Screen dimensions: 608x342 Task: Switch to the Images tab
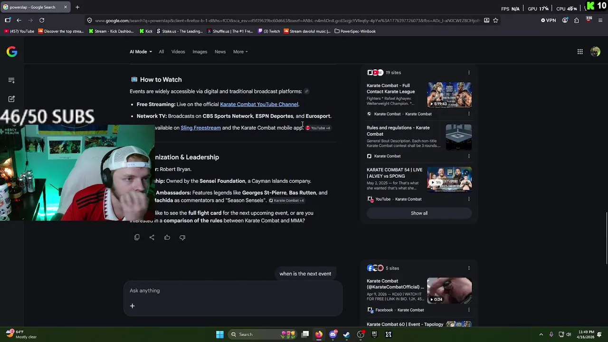pyautogui.click(x=200, y=52)
